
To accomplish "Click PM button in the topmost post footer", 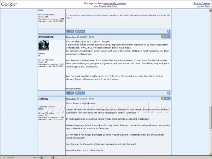I will [x=70, y=31].
